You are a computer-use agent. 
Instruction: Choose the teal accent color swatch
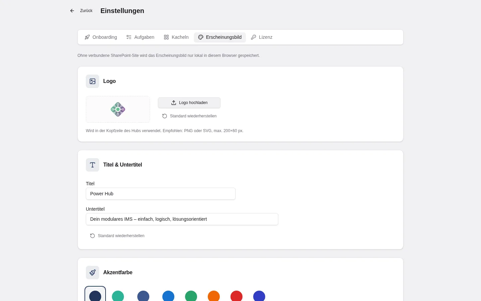click(118, 296)
